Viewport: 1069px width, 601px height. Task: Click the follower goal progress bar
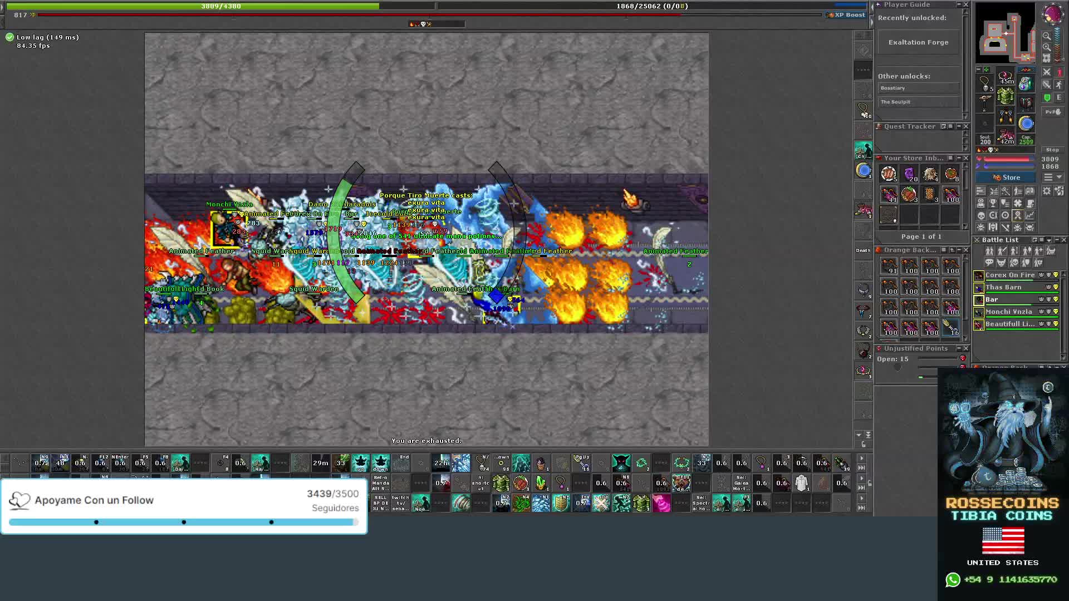tap(184, 522)
